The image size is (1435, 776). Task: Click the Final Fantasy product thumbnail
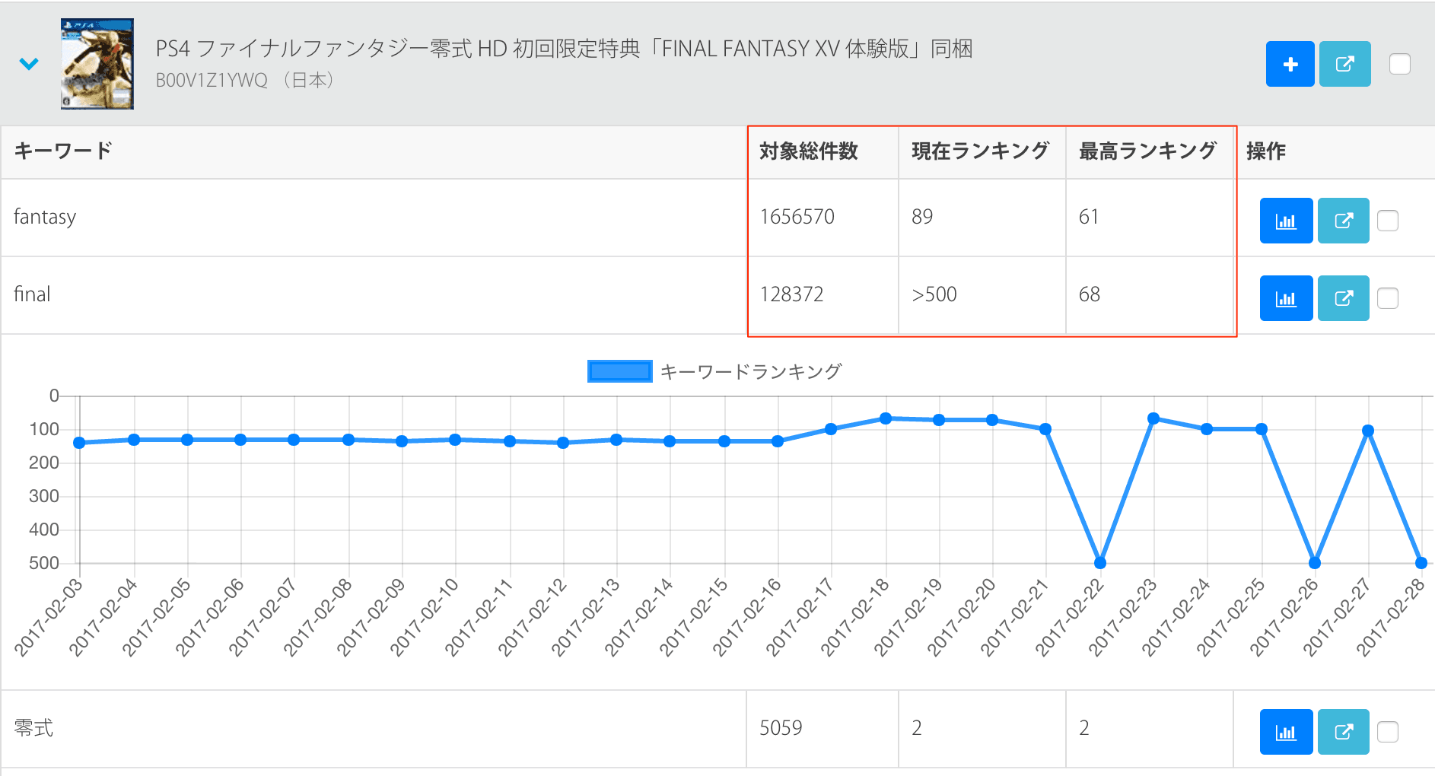[97, 64]
